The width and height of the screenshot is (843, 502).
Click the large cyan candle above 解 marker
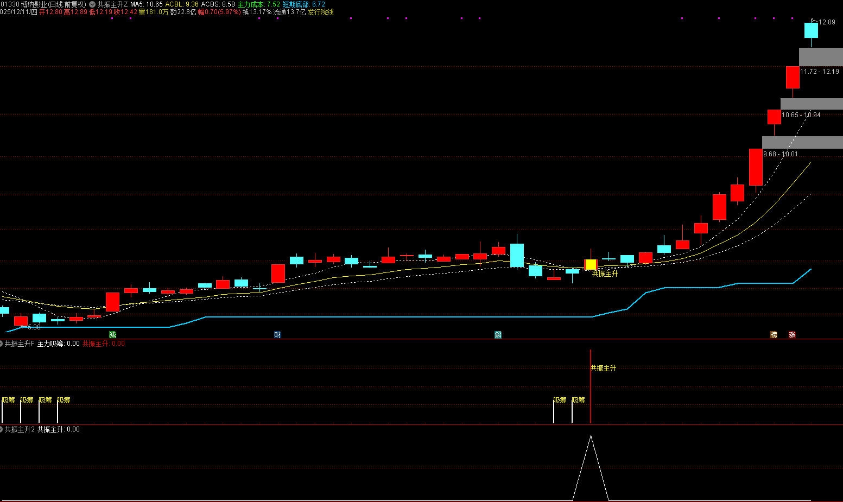[x=517, y=255]
